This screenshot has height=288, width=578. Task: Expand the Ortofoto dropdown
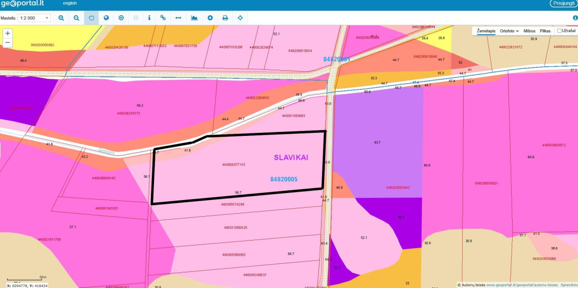(509, 31)
